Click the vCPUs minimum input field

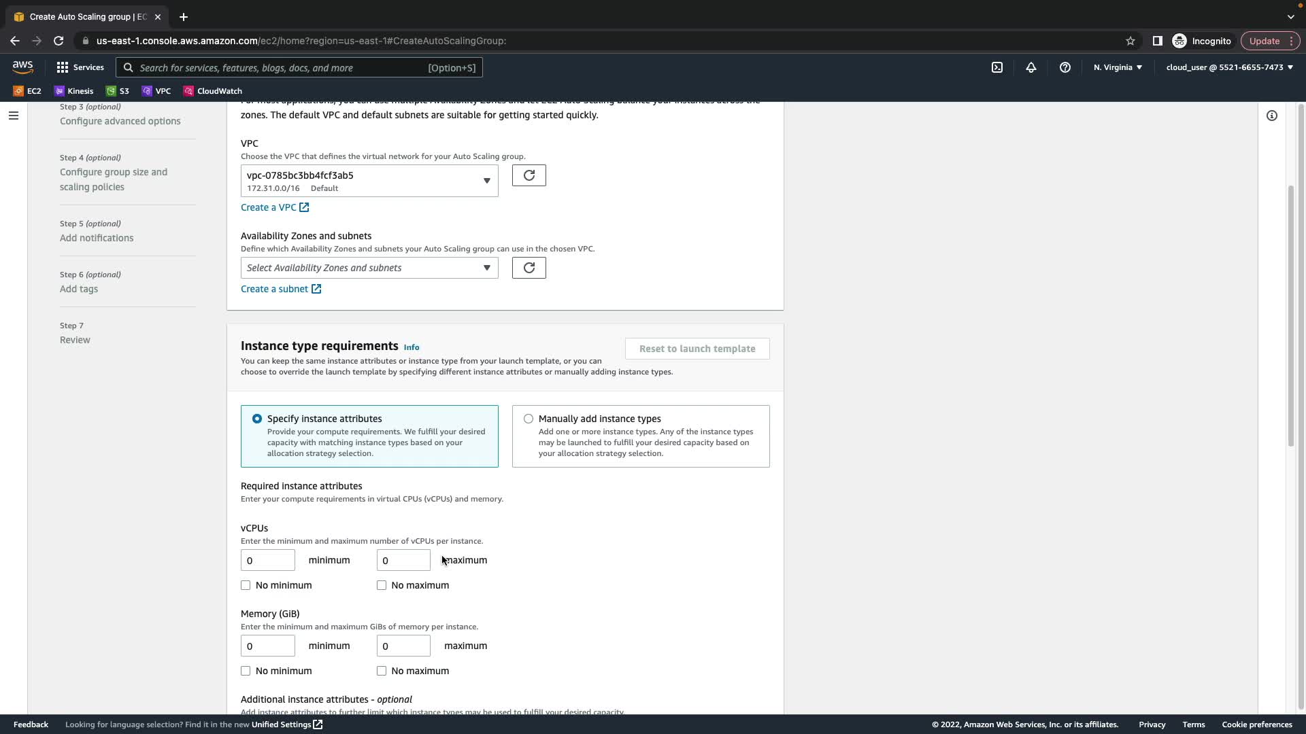267,560
